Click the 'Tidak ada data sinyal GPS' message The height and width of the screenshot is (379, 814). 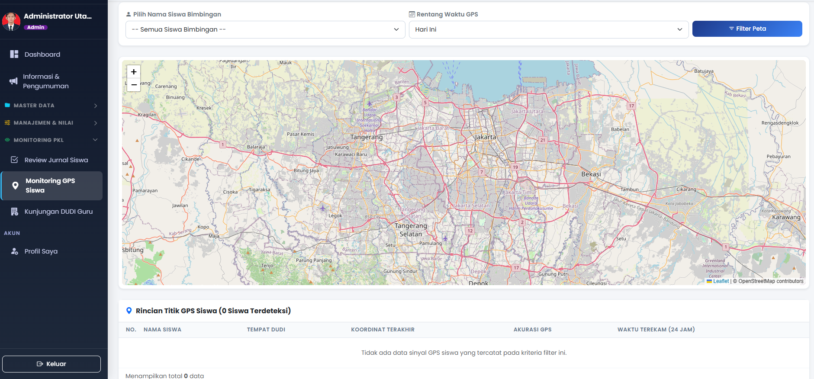tap(464, 353)
